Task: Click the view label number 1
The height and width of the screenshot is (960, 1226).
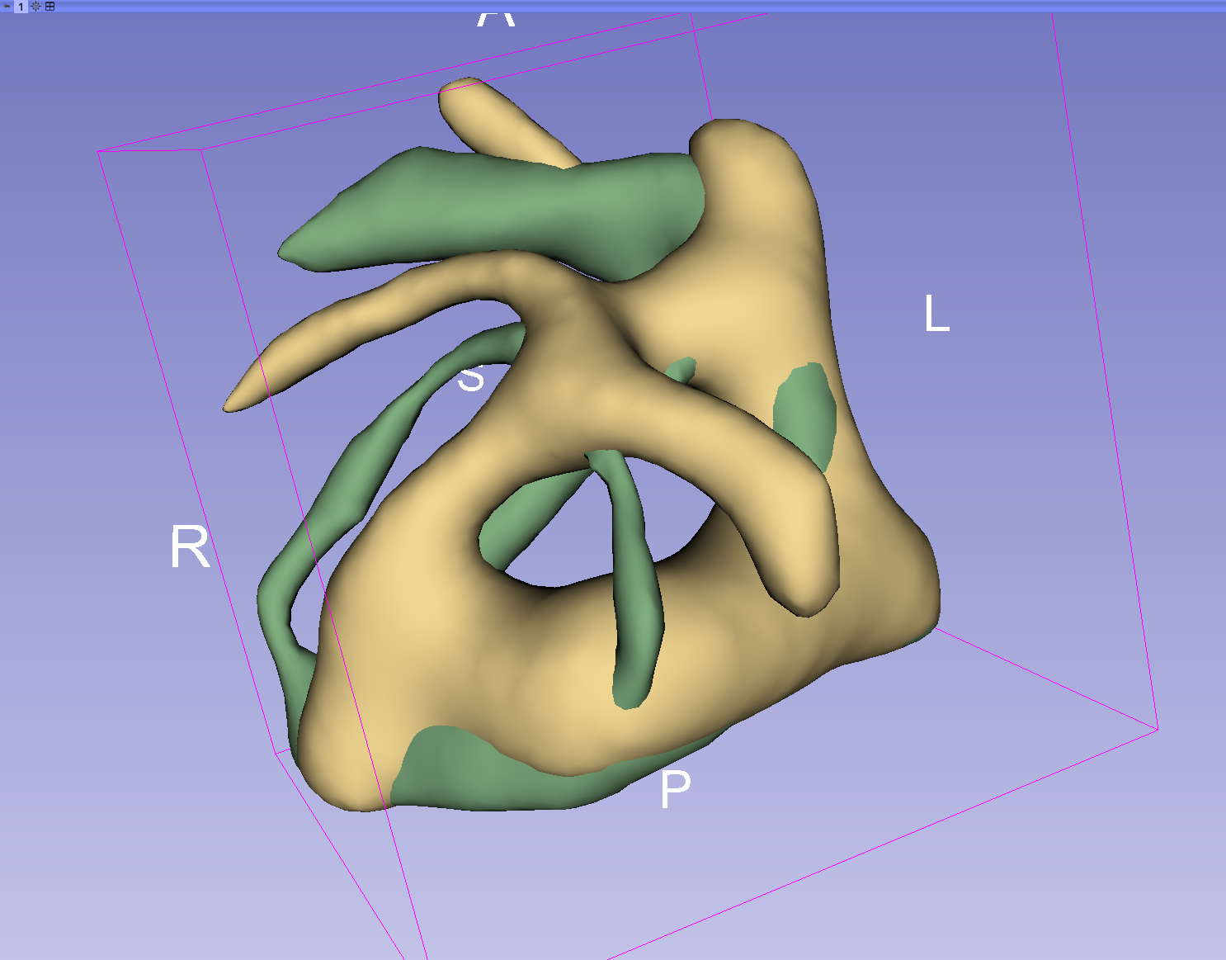Action: pyautogui.click(x=21, y=6)
